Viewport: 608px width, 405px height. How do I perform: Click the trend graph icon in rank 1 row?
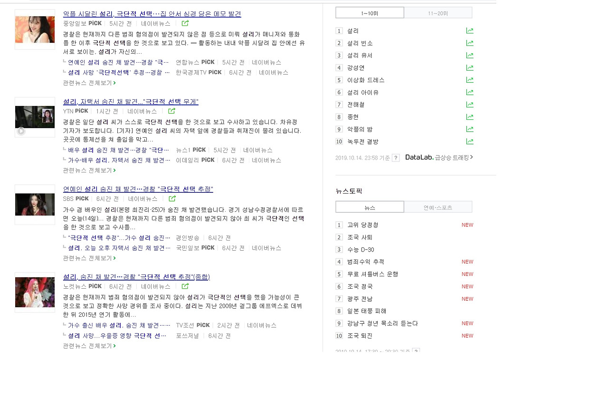point(470,31)
